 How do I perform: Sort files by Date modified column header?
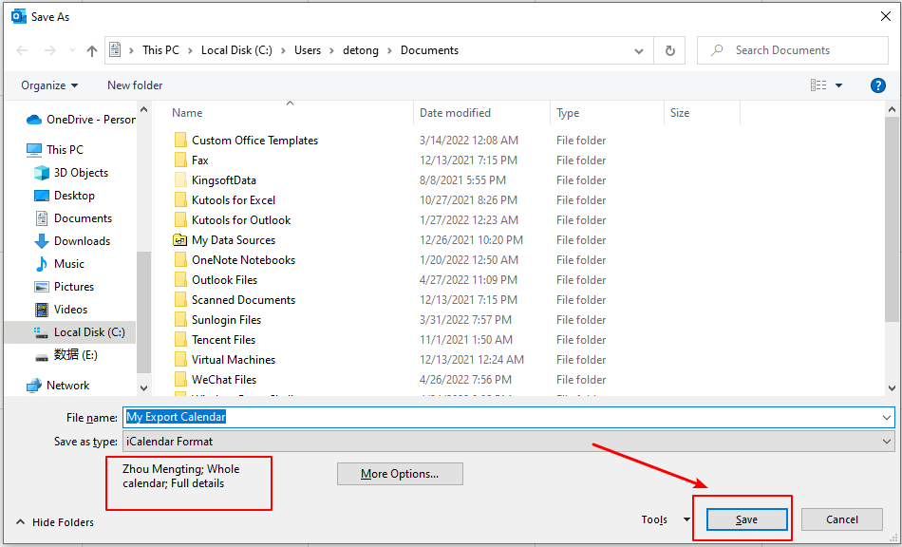click(x=456, y=113)
